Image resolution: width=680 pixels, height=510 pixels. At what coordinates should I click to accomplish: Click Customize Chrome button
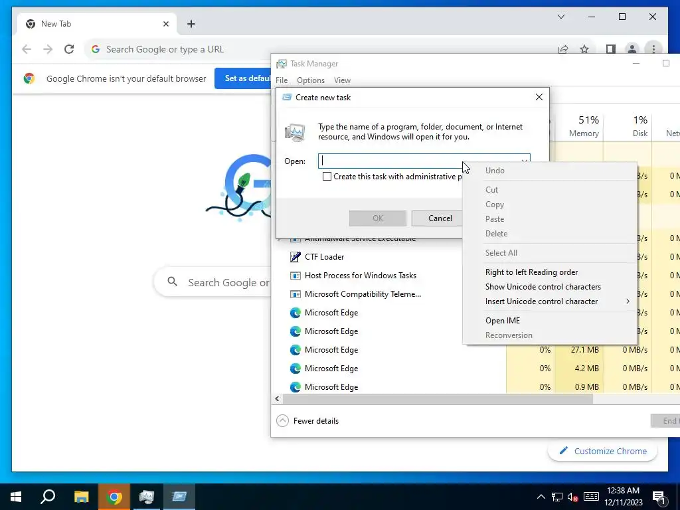click(x=602, y=451)
